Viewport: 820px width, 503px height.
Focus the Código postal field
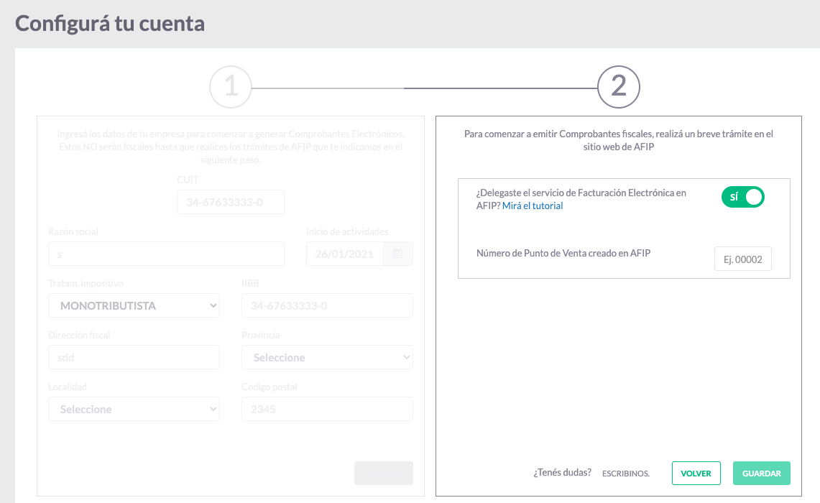(x=327, y=409)
